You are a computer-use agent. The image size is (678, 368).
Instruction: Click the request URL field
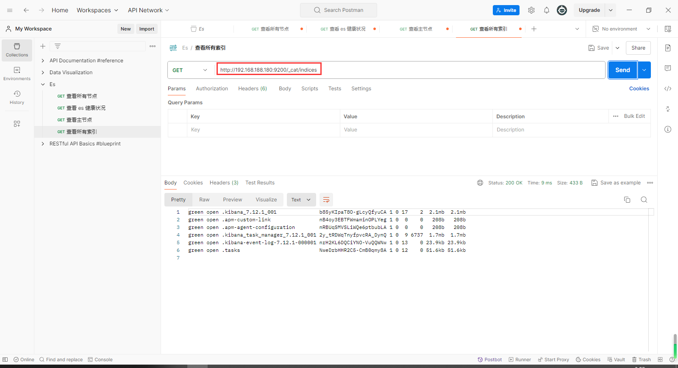[x=410, y=70]
